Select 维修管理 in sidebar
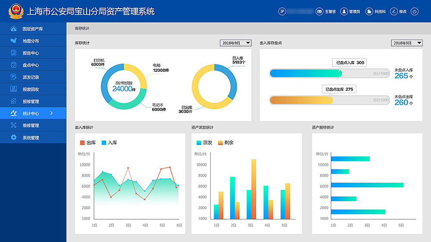This screenshot has width=431, height=242. (33, 125)
